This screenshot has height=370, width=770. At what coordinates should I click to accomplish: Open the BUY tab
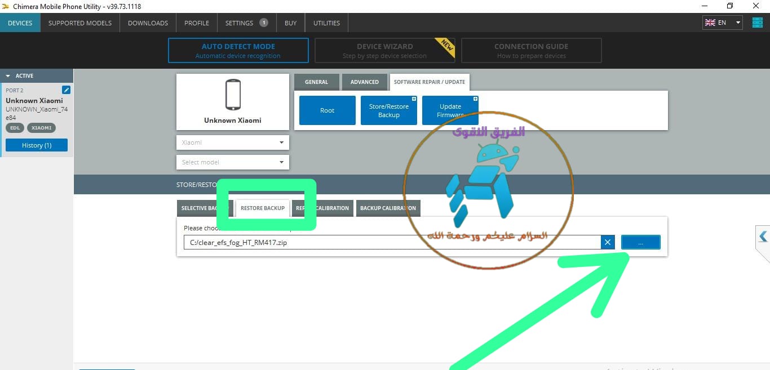point(290,23)
